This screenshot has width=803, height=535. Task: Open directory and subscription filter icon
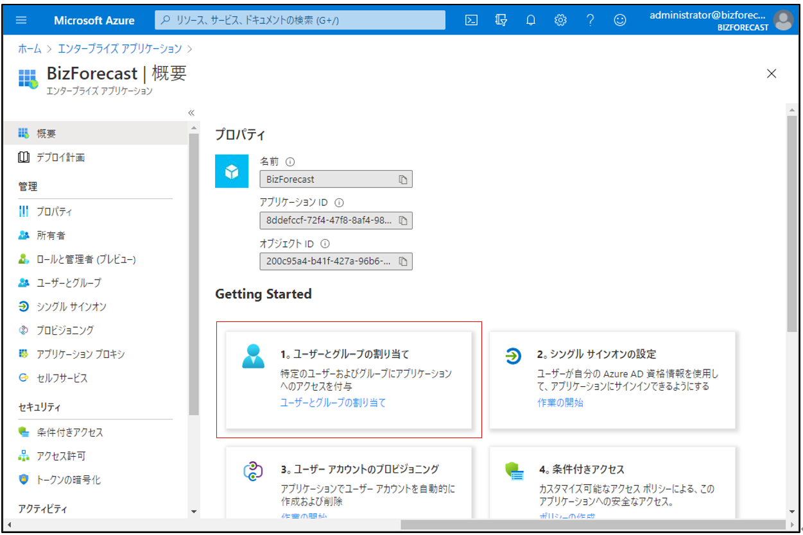[501, 20]
